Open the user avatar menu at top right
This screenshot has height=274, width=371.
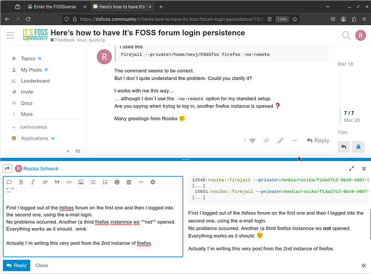(x=361, y=36)
